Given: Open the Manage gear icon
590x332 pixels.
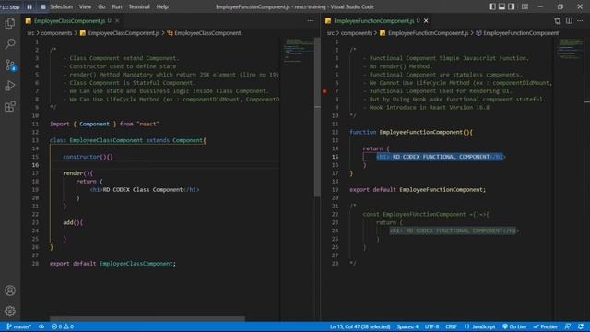Looking at the screenshot, I should coord(10,311).
